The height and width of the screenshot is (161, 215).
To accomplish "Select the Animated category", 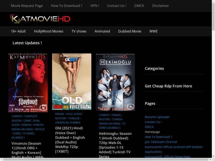I will click(102, 31).
